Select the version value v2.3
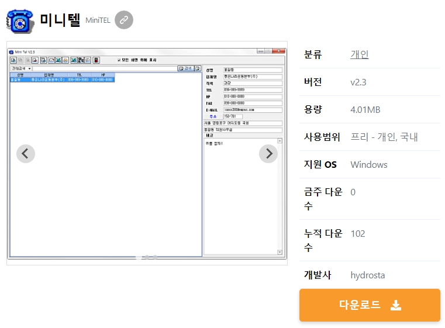This screenshot has width=445, height=328. 358,82
